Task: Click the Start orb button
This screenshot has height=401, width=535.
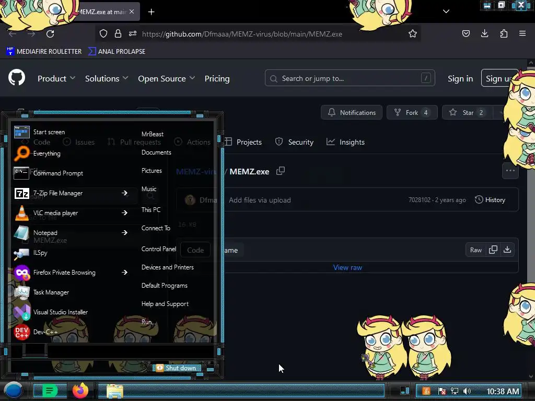Action: [13, 391]
